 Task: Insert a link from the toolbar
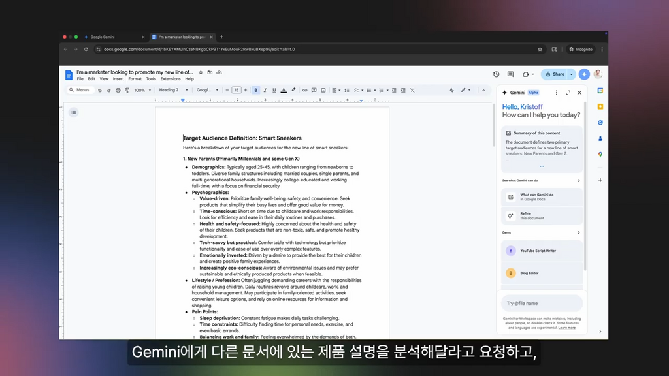pyautogui.click(x=304, y=90)
